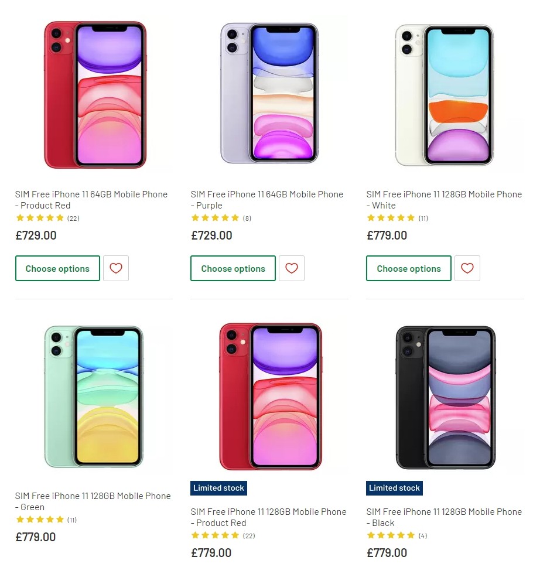The height and width of the screenshot is (567, 540).
Task: Add the Product Red iPhone 11 64GB to wishlist
Action: [x=115, y=268]
